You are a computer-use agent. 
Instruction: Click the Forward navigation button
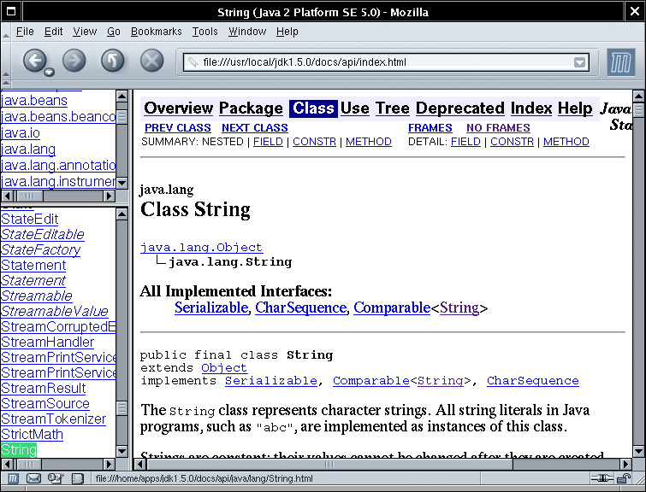coord(74,61)
